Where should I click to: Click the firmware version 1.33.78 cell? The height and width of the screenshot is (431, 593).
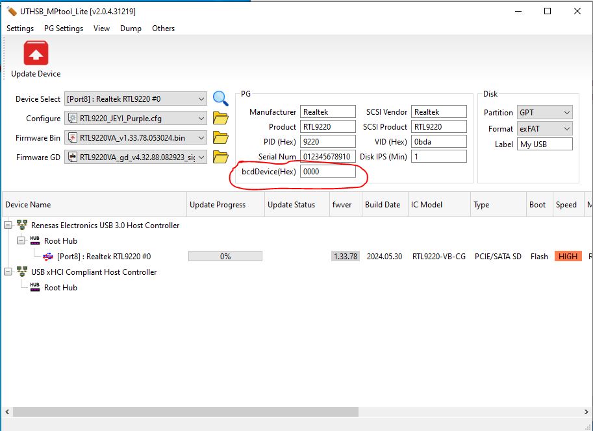[346, 256]
